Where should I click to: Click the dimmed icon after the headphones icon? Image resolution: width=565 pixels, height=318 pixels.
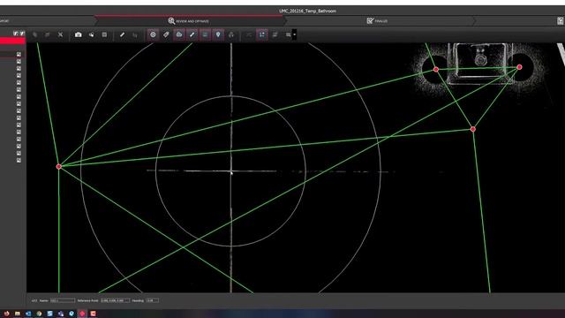tap(249, 34)
